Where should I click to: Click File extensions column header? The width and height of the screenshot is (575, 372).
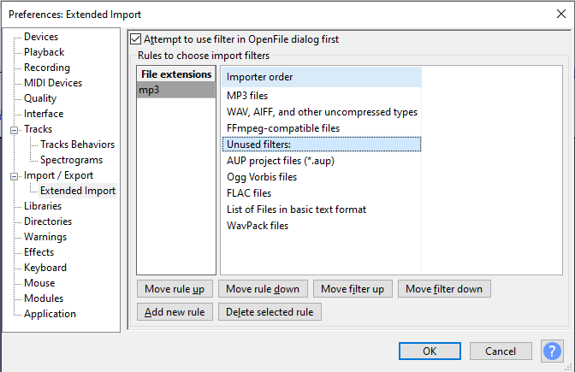point(176,74)
